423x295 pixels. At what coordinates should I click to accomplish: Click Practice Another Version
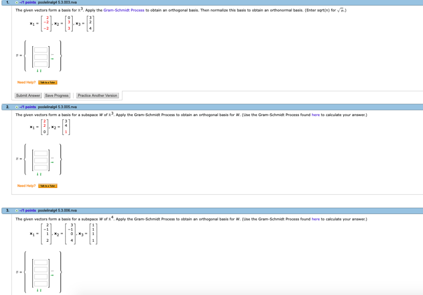pyautogui.click(x=97, y=95)
